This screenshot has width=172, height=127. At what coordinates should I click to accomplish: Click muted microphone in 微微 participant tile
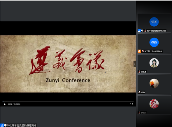[143, 51]
